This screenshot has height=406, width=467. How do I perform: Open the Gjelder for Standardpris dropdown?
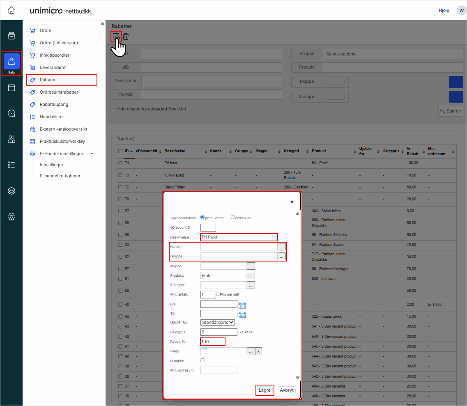point(218,322)
